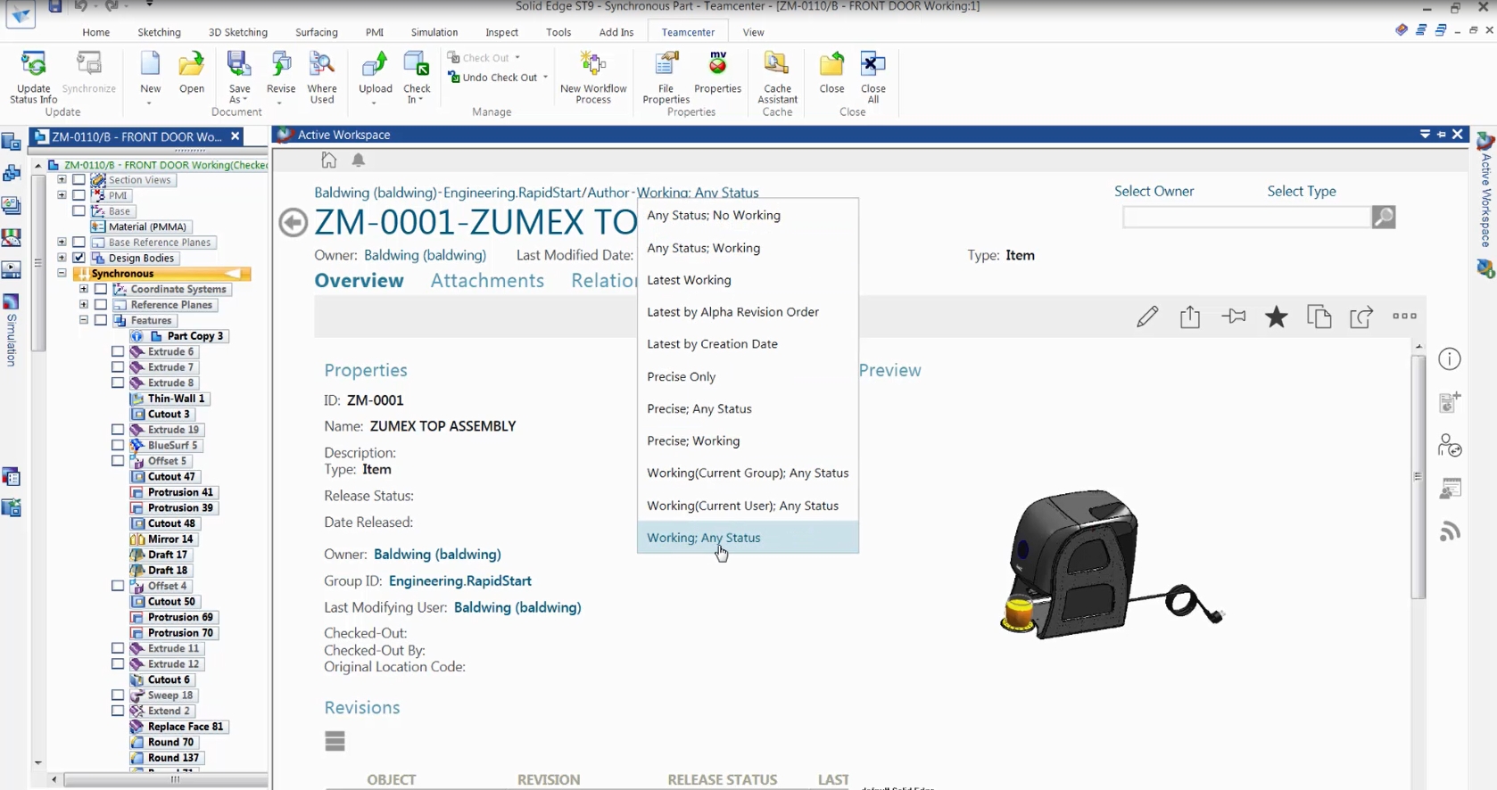The height and width of the screenshot is (790, 1497).
Task: Open the Cache Assistant
Action: point(777,78)
